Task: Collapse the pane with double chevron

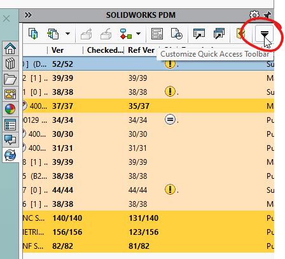Action: tap(28, 15)
